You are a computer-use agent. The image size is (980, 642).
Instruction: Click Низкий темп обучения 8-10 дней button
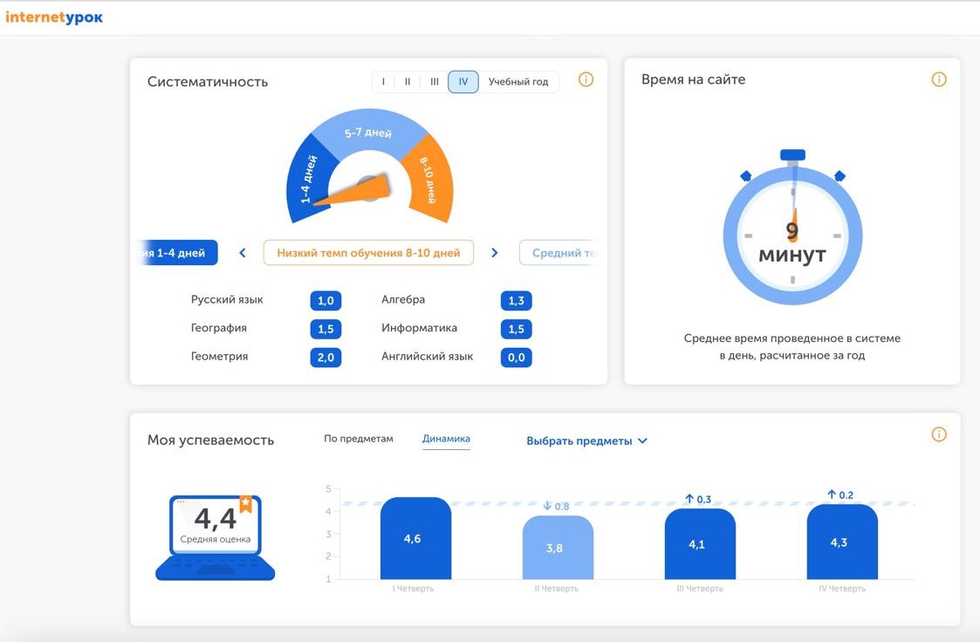pyautogui.click(x=368, y=253)
